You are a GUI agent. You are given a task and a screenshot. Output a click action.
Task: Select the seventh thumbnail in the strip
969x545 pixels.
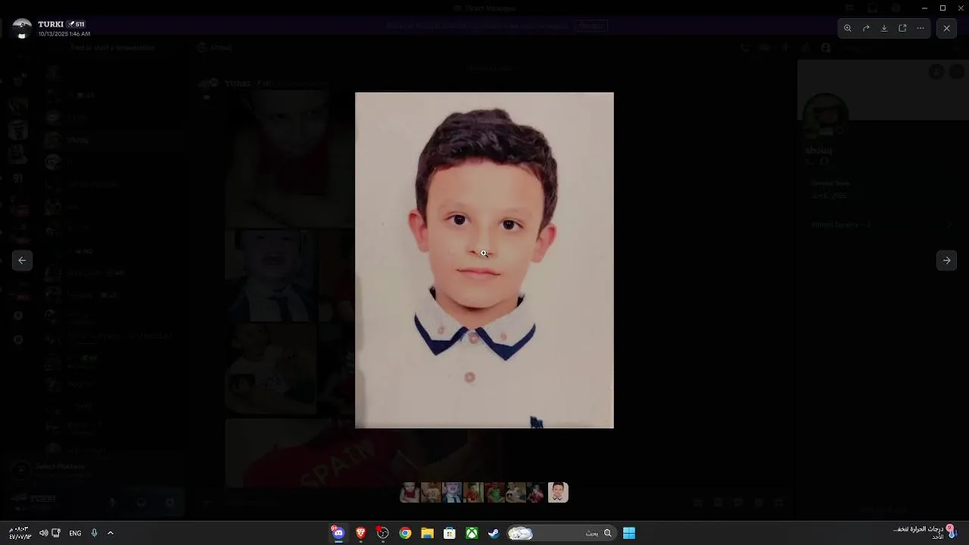(536, 493)
